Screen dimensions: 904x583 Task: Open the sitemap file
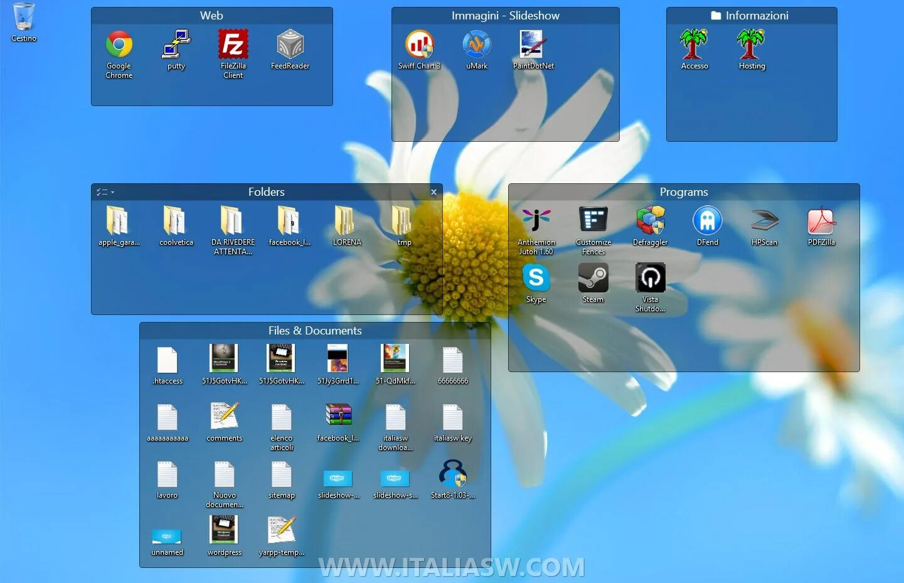282,479
